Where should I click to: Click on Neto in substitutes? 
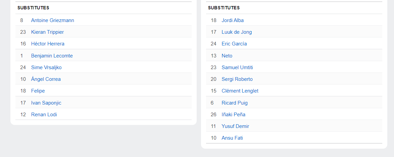coord(227,56)
